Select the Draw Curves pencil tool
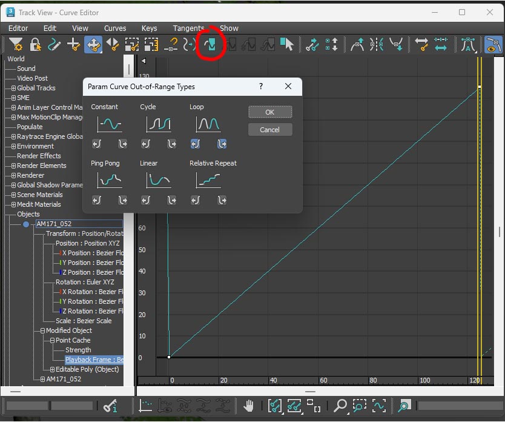This screenshot has width=505, height=422. click(x=54, y=45)
